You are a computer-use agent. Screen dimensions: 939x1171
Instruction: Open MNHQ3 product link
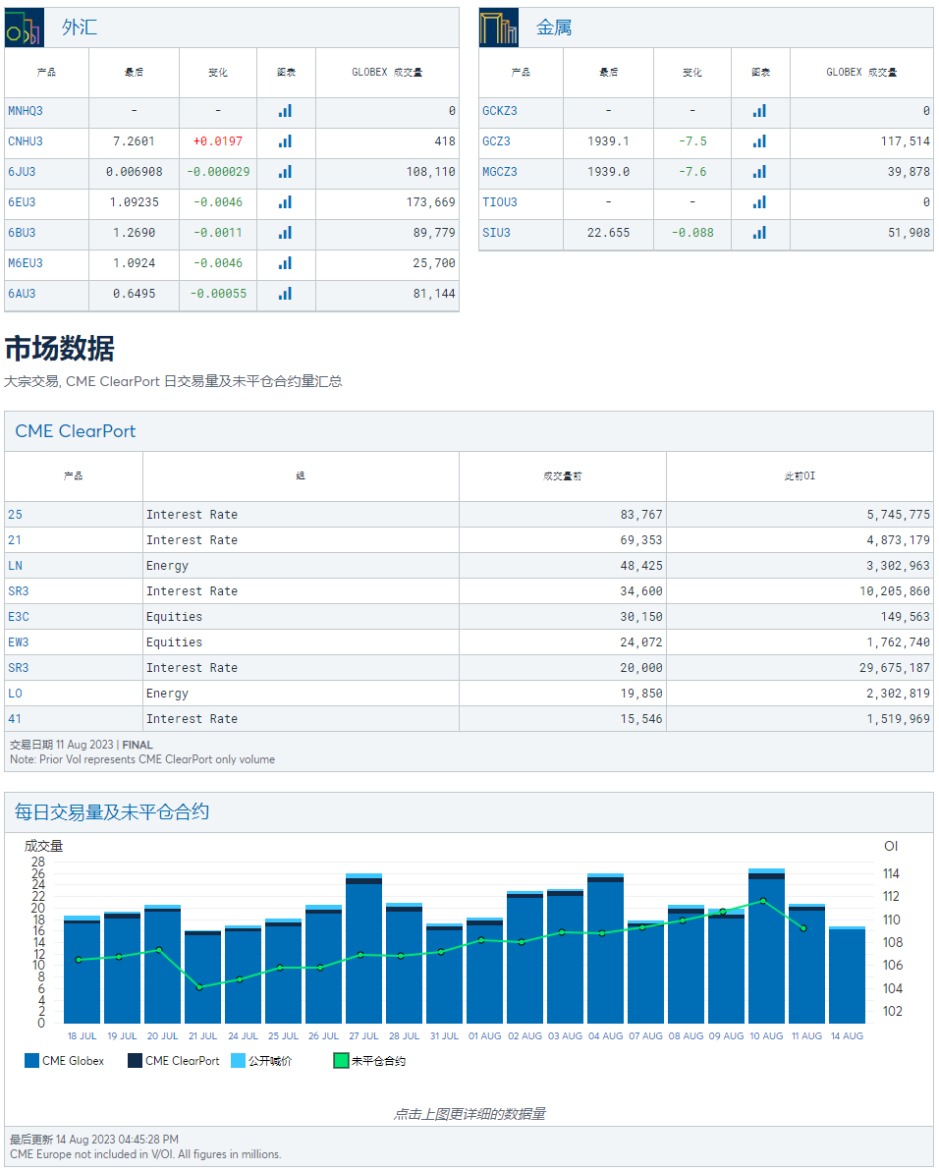(26, 111)
